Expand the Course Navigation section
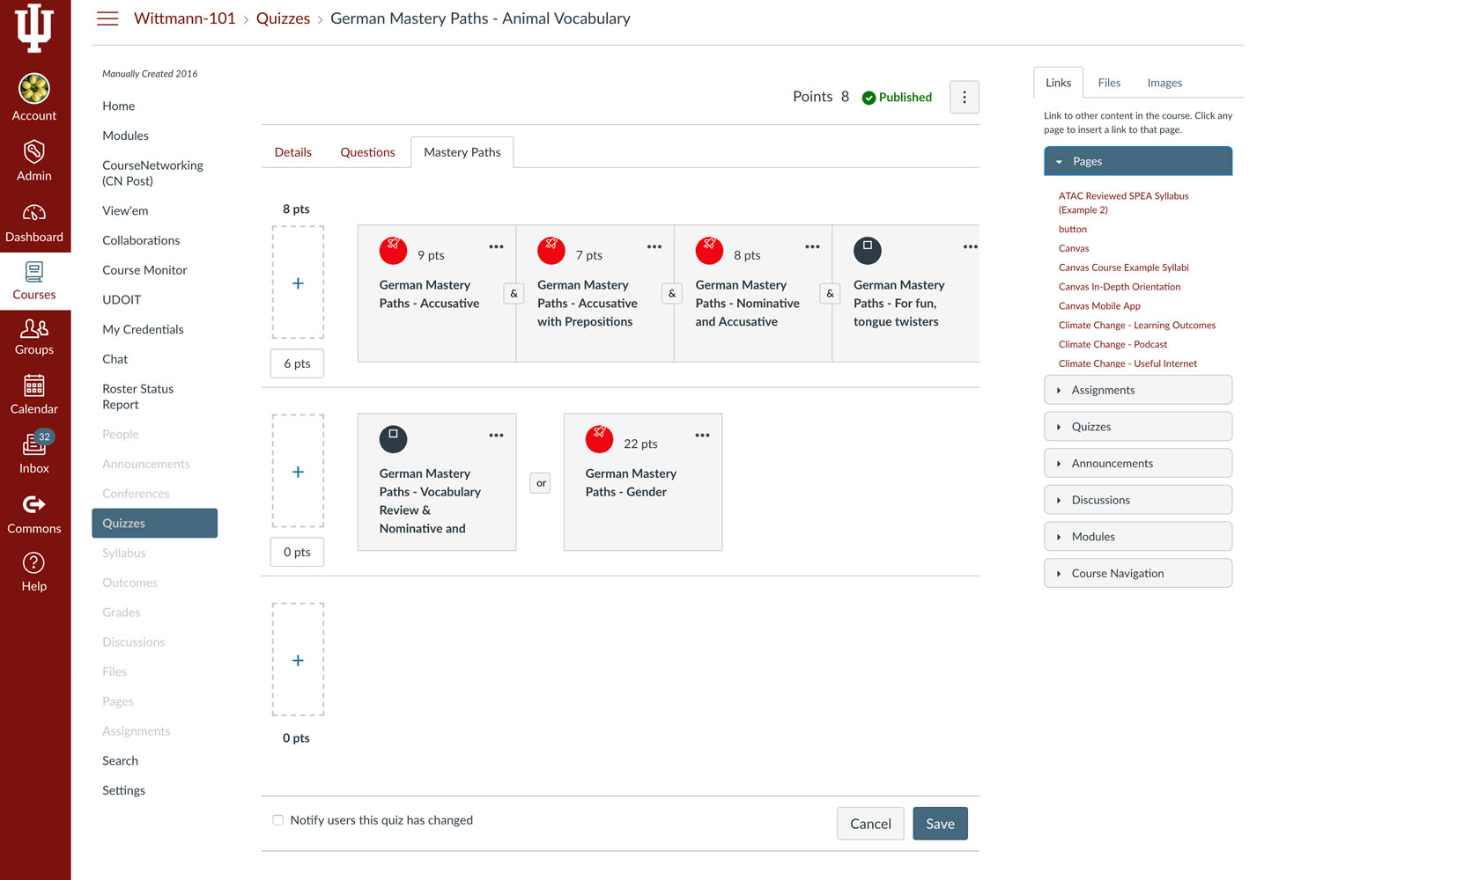The width and height of the screenshot is (1471, 880). (x=1138, y=573)
